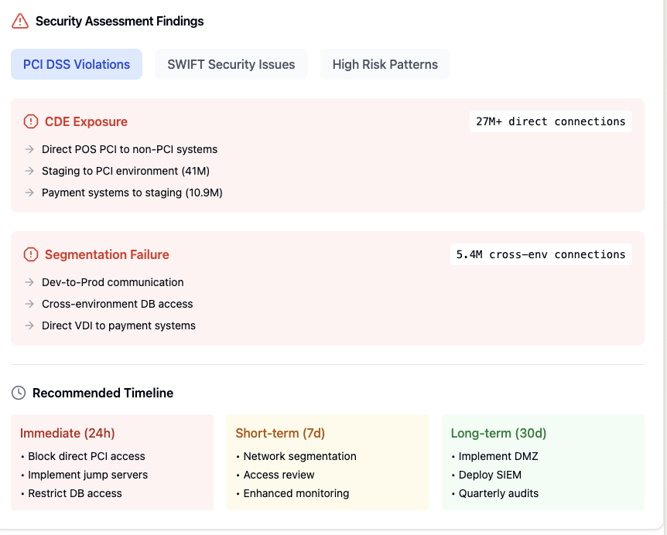Click the red warning triangle icon
Screen dimensions: 667x535
(20, 21)
